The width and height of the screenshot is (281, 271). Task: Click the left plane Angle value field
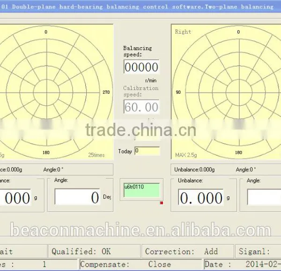pyautogui.click(x=77, y=197)
